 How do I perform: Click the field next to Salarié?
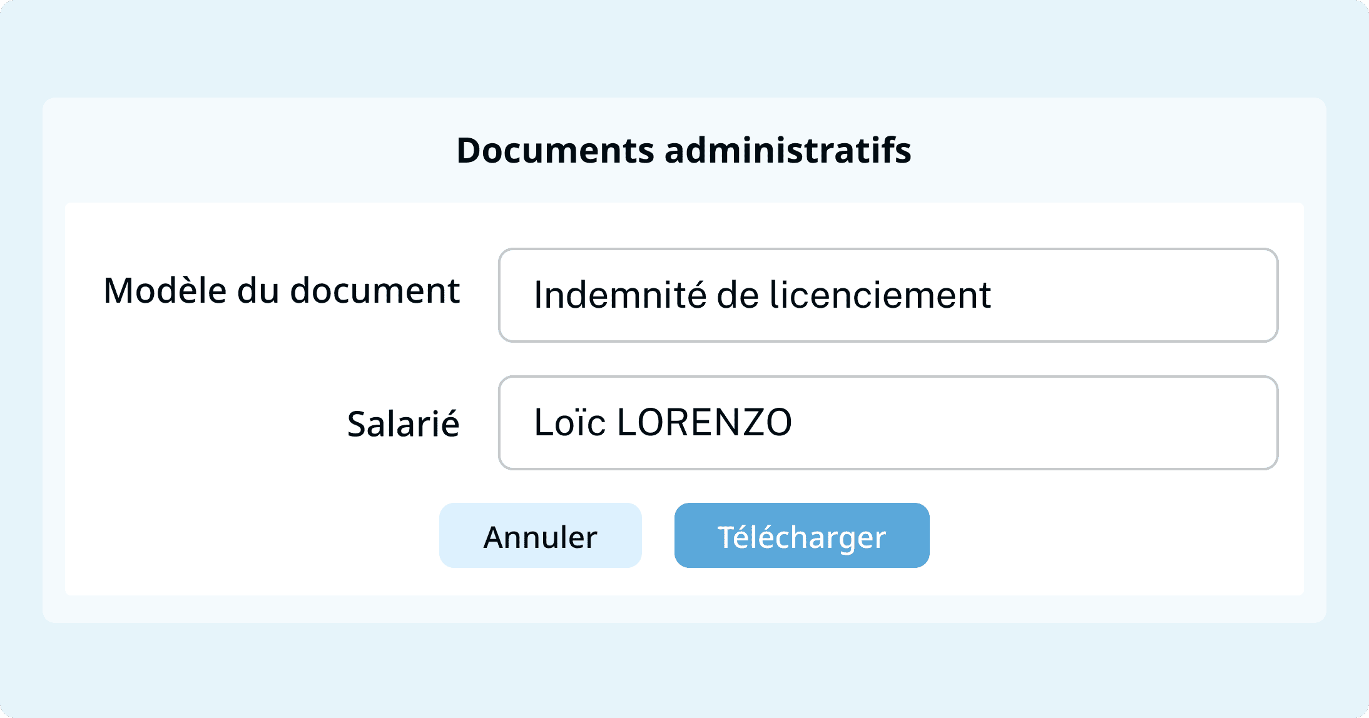888,423
